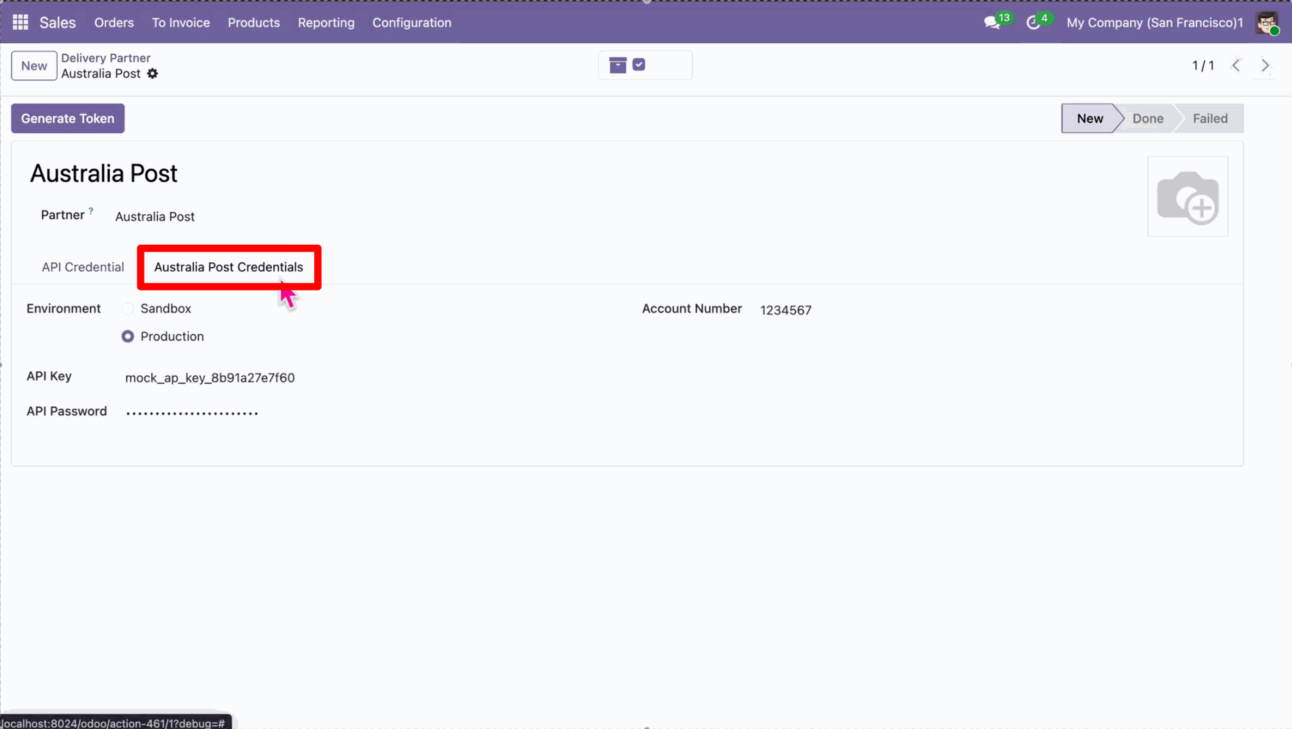Click the 1 / 1 pager counter
This screenshot has width=1292, height=729.
[x=1203, y=65]
